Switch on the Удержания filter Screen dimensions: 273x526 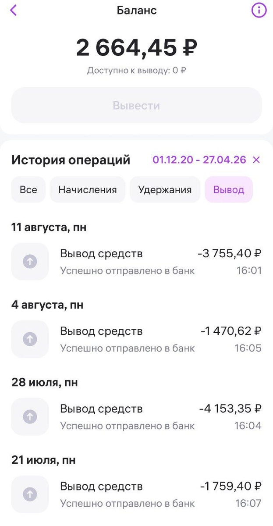(x=165, y=189)
